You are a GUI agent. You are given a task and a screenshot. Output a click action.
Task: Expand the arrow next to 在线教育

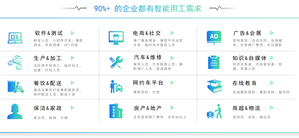272,83
